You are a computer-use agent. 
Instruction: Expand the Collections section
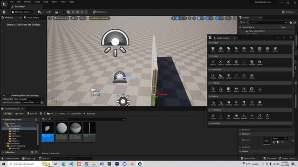3,152
